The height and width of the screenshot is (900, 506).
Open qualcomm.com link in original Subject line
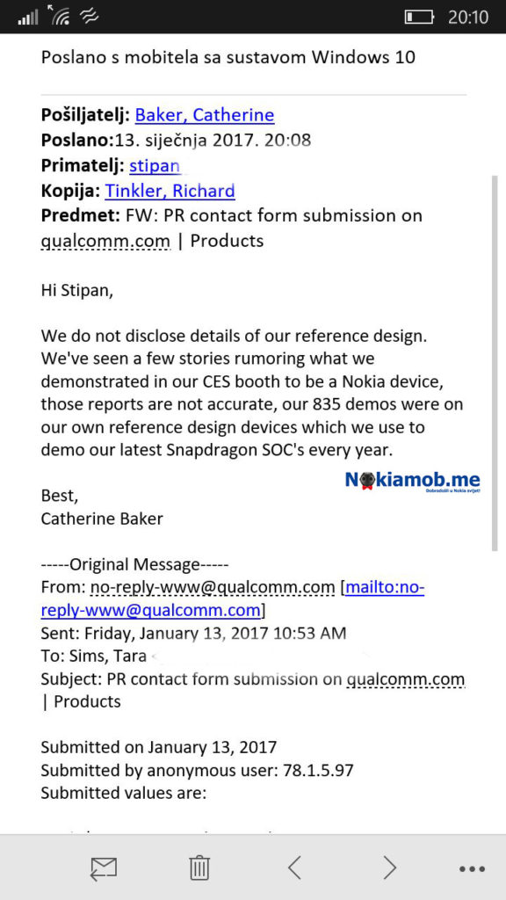point(406,679)
